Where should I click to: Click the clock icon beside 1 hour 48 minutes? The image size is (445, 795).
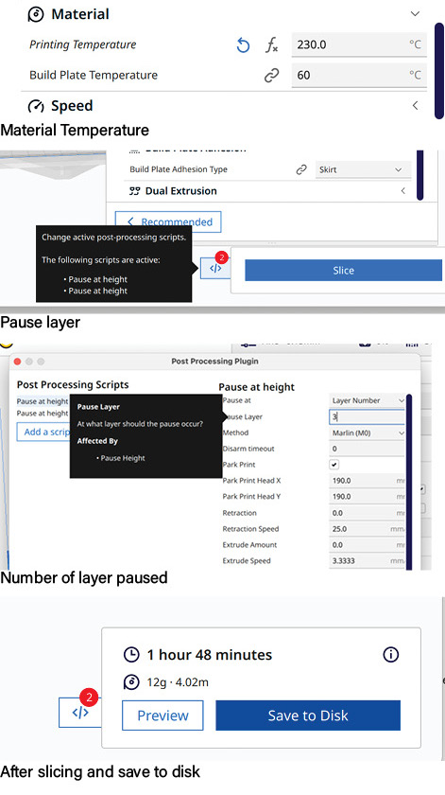(x=131, y=655)
